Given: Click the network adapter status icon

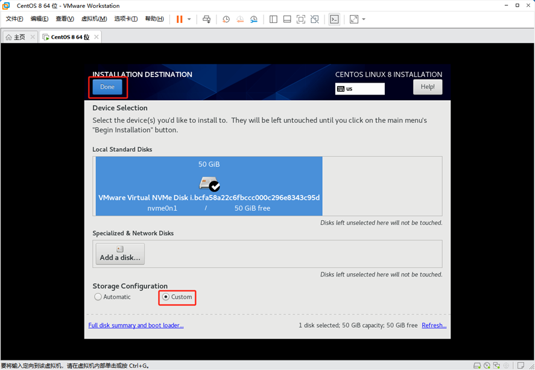Looking at the screenshot, I should [496, 366].
